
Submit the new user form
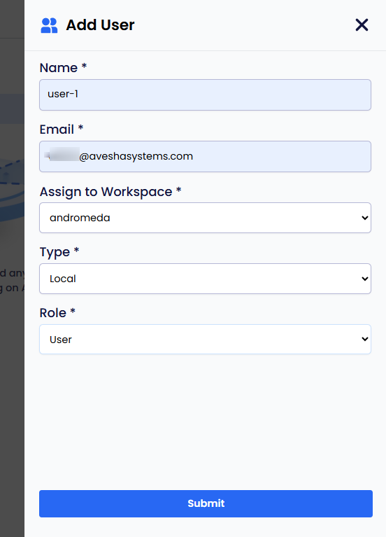coord(206,503)
